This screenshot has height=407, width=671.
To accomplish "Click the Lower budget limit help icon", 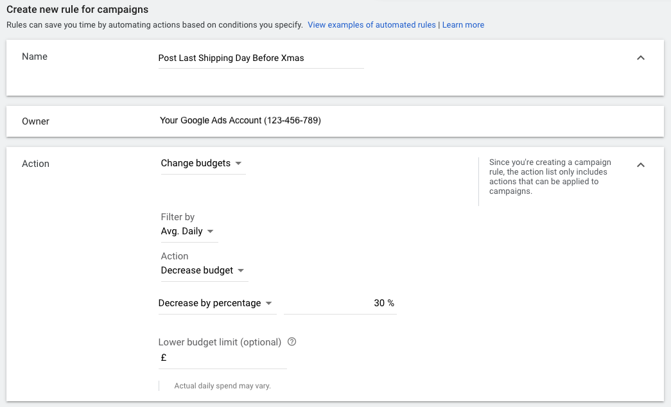I will 292,342.
